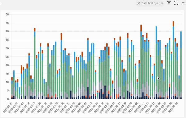Click the 0 y-axis label
Image resolution: width=186 pixels, height=118 pixels.
point(8,99)
